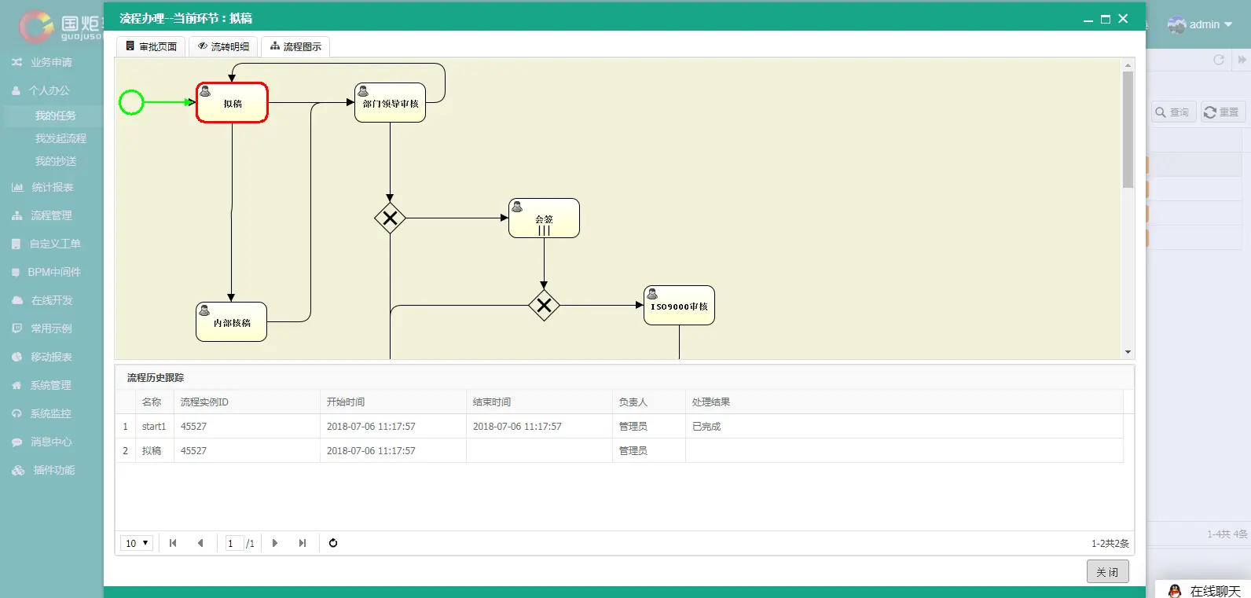Click the 重置 reset button

tap(1223, 112)
